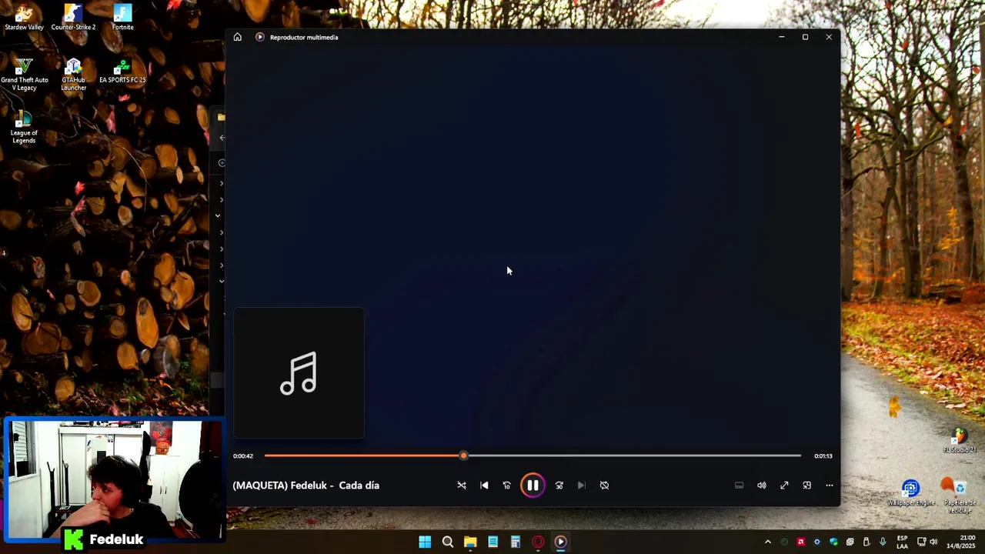Switch media player to full screen
985x554 pixels.
point(784,486)
